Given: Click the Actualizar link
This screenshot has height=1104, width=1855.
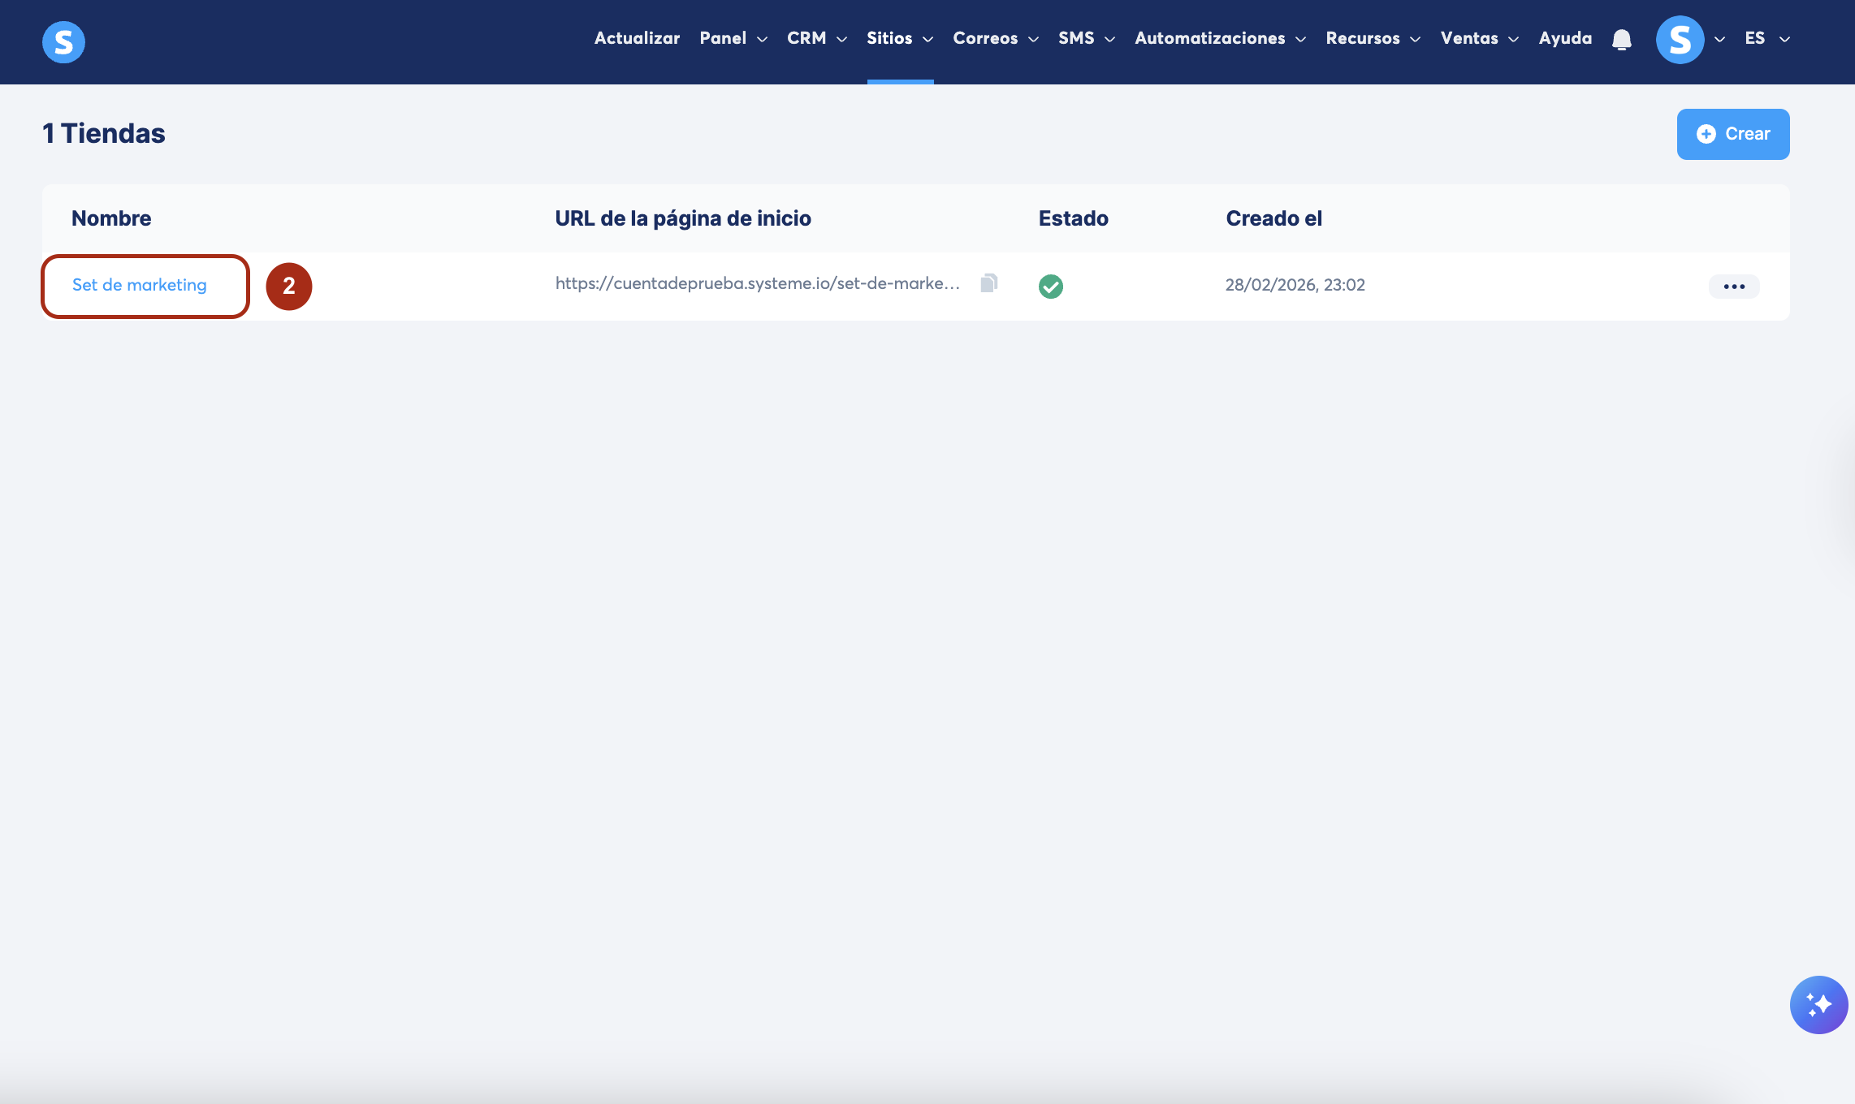Looking at the screenshot, I should coord(637,38).
